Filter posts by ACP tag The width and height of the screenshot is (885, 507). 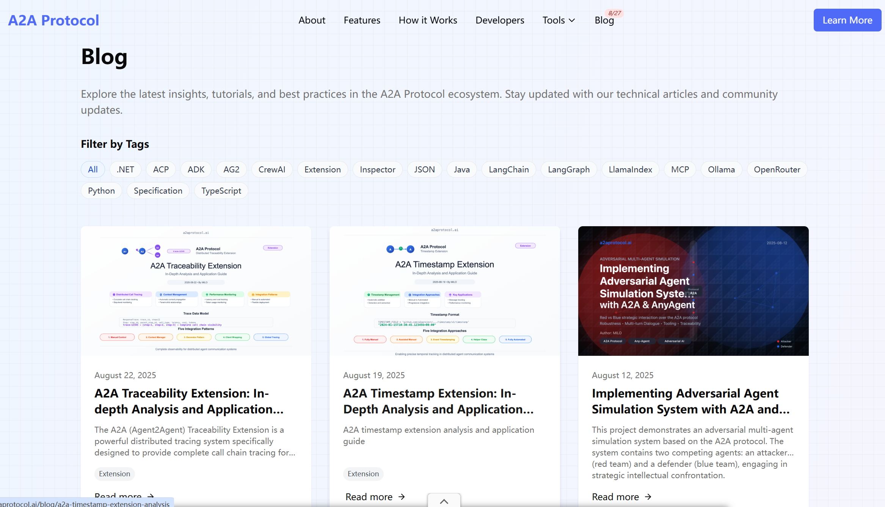click(x=161, y=169)
